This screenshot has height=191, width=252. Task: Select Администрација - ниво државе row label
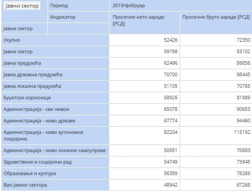point(55,121)
